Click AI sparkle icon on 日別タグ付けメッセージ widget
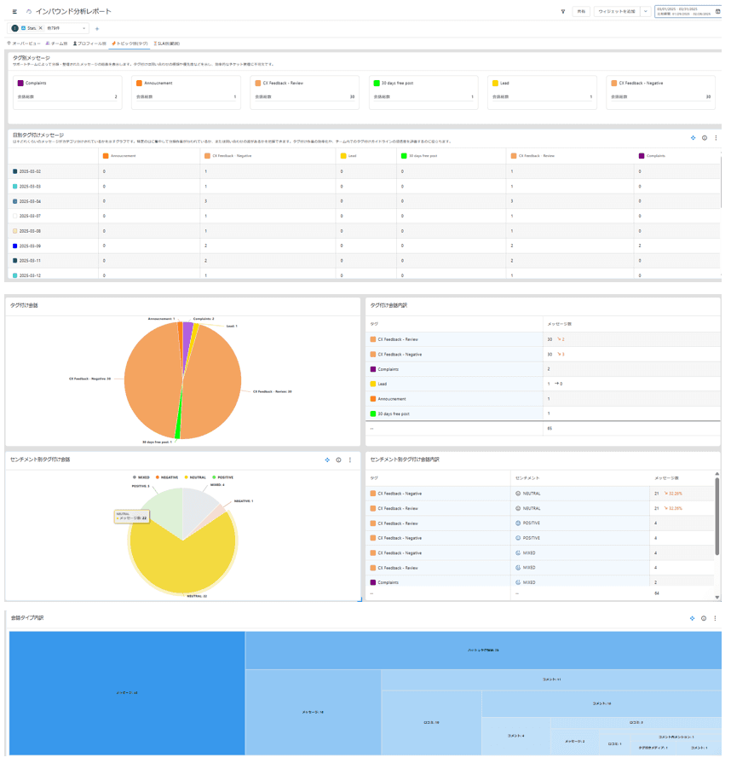The height and width of the screenshot is (769, 731). click(x=693, y=137)
